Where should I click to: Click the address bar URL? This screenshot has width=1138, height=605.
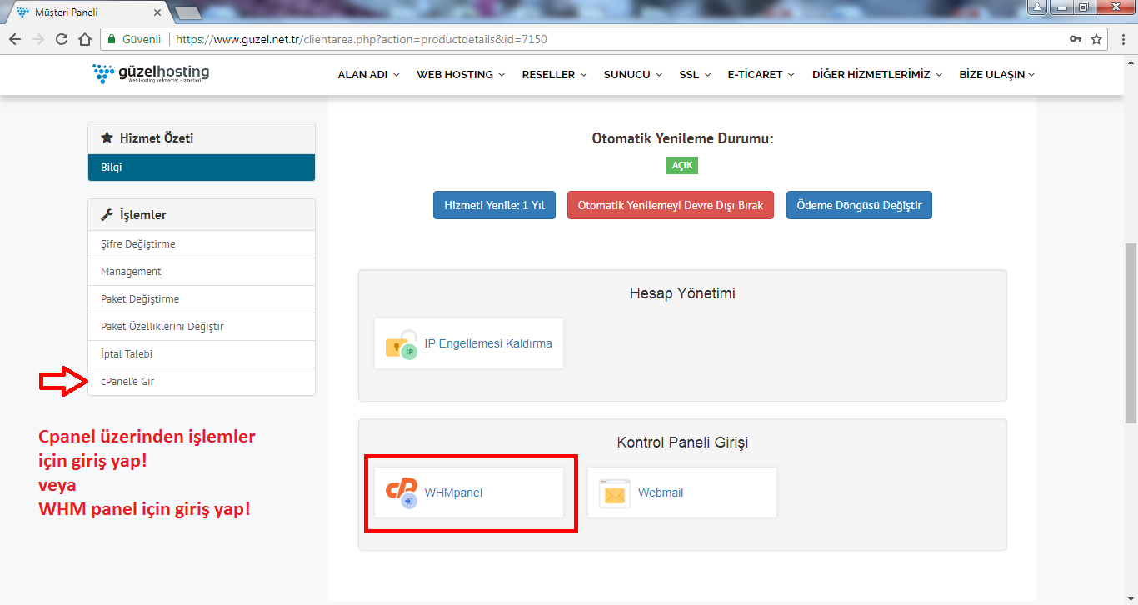[362, 39]
